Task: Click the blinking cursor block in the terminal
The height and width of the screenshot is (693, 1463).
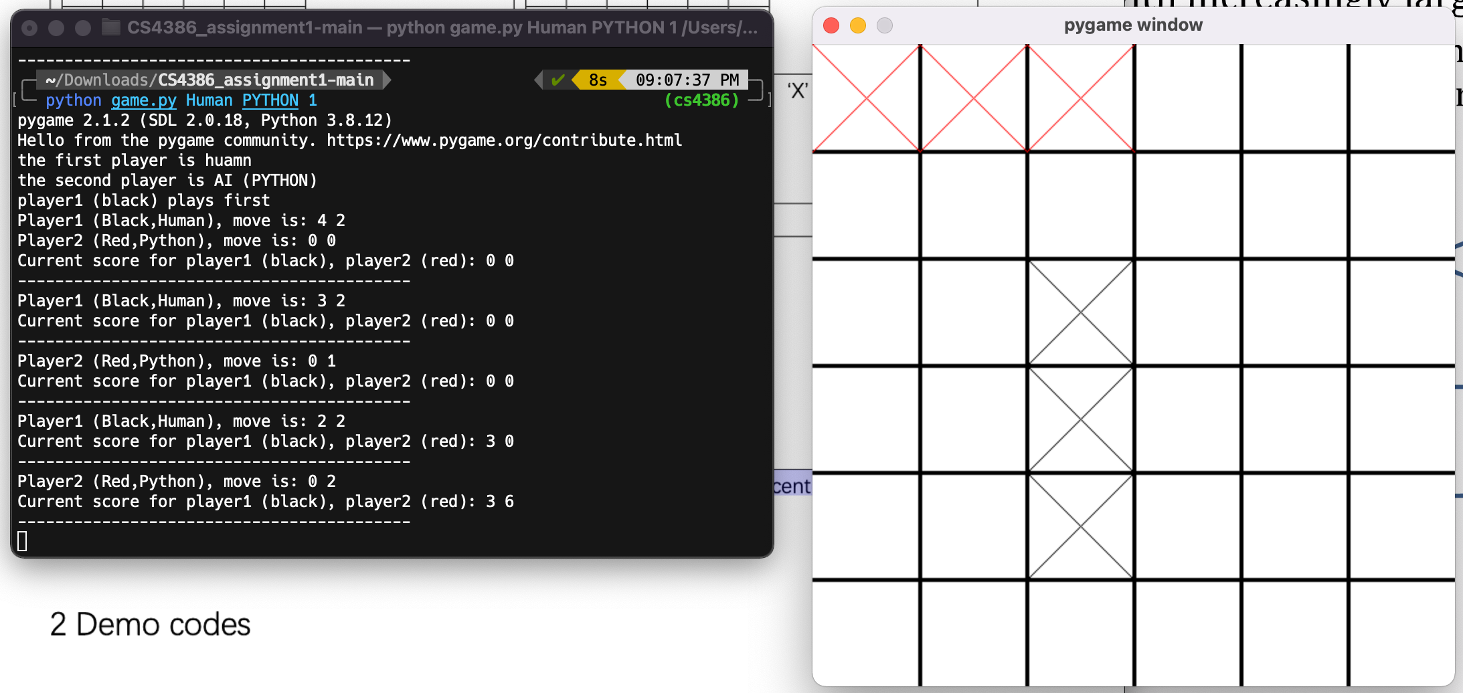Action: pos(23,540)
